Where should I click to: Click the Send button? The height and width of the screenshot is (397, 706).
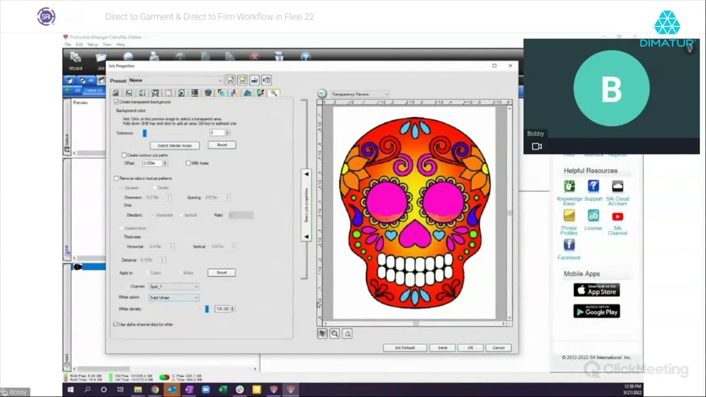point(442,348)
